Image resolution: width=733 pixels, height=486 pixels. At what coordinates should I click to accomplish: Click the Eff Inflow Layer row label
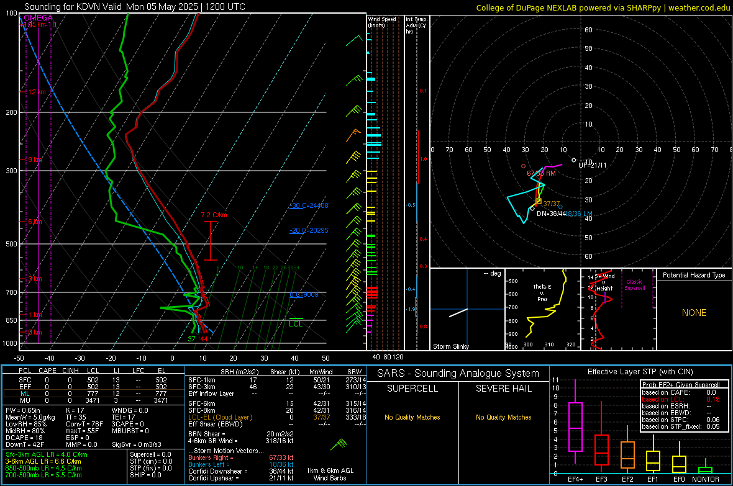[x=211, y=394]
